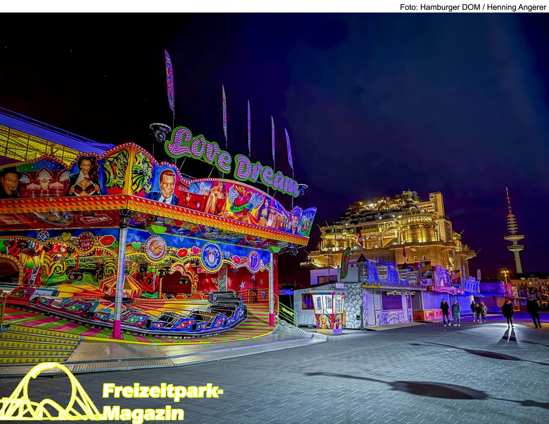Click the spotlight left of Love sign
Viewport: 549px width, 424px height.
click(160, 132)
